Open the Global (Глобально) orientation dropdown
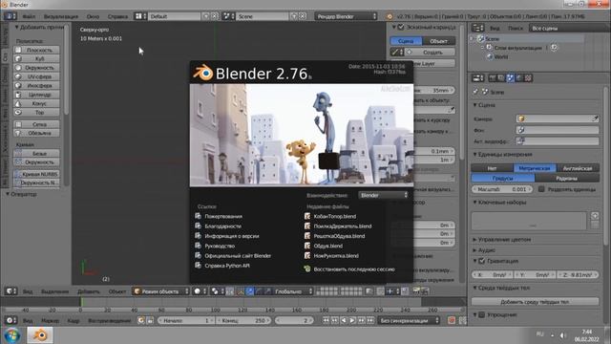 coord(293,290)
